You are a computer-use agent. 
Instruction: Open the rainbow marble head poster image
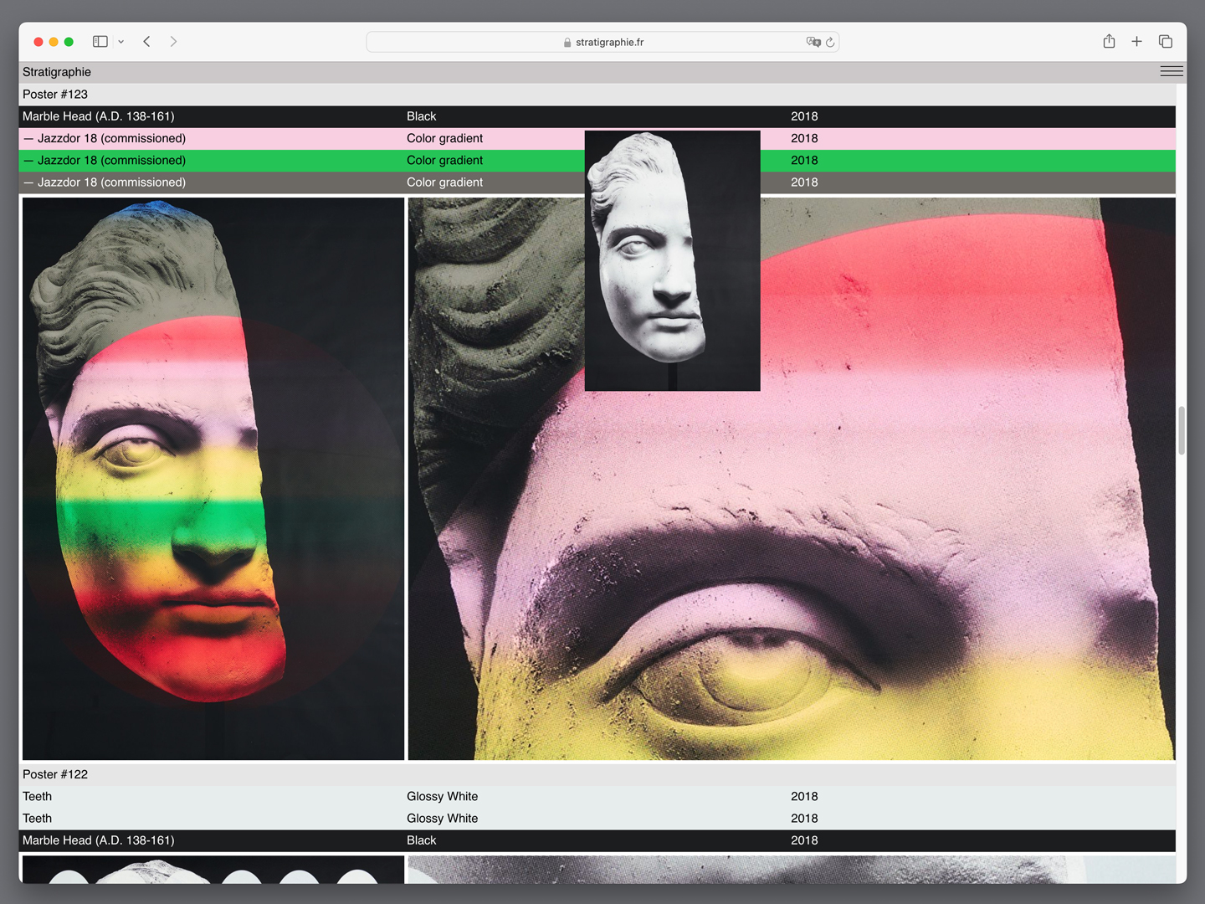point(213,479)
